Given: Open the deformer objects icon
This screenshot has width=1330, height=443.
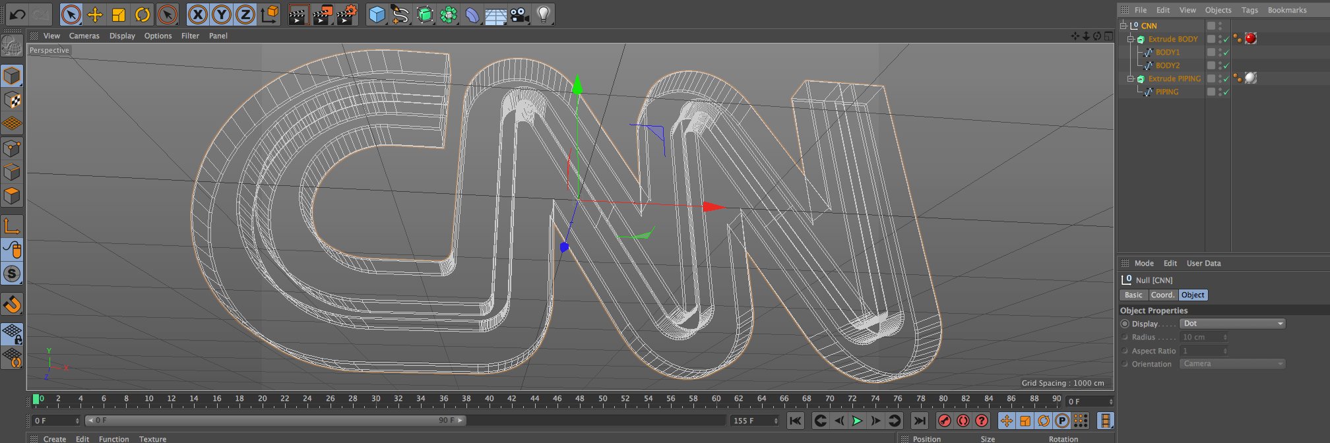Looking at the screenshot, I should coord(472,15).
